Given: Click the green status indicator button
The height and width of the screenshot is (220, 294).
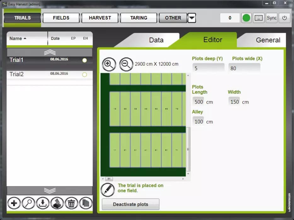Looking at the screenshot, I should click(246, 18).
